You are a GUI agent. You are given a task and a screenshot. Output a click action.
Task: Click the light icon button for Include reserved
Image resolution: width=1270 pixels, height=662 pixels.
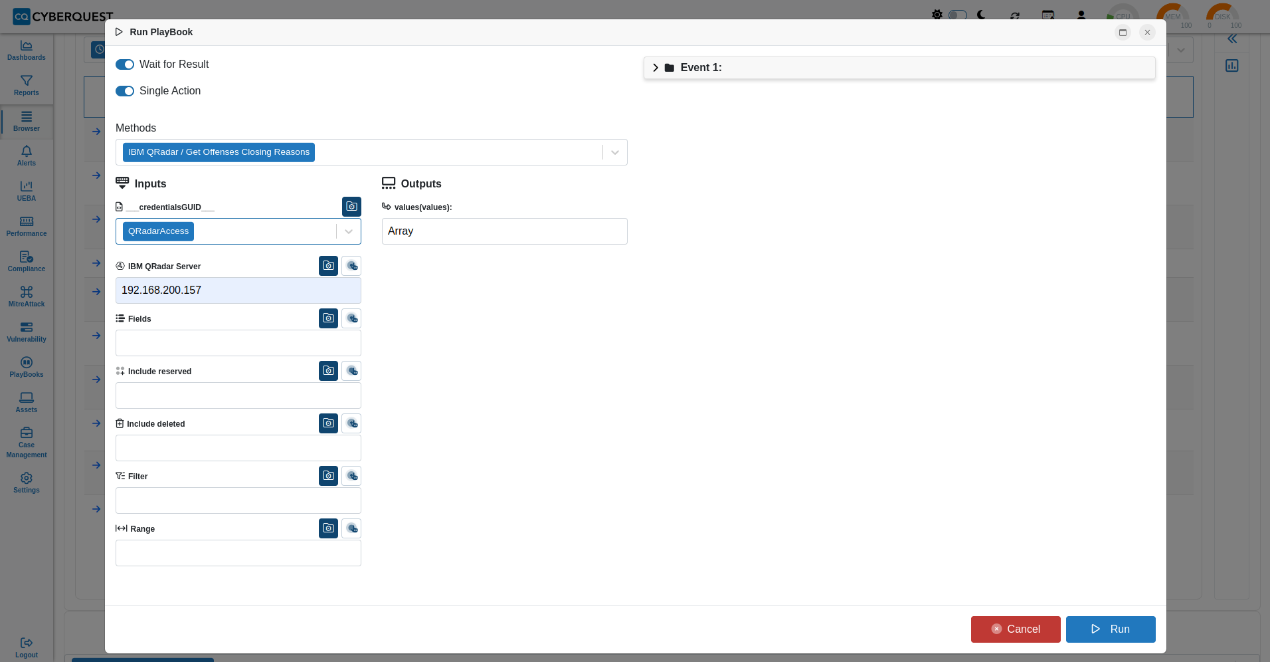coord(351,371)
